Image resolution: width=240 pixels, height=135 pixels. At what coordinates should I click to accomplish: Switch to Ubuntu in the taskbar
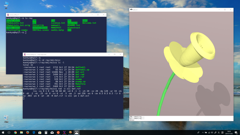(x=58, y=132)
